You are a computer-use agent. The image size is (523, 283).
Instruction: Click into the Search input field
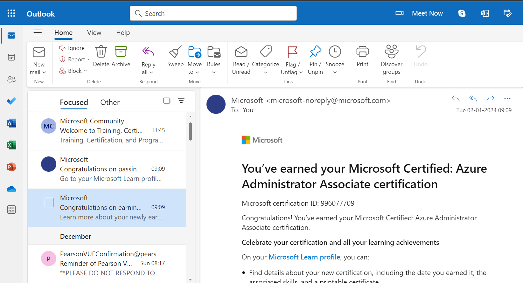[x=213, y=13]
